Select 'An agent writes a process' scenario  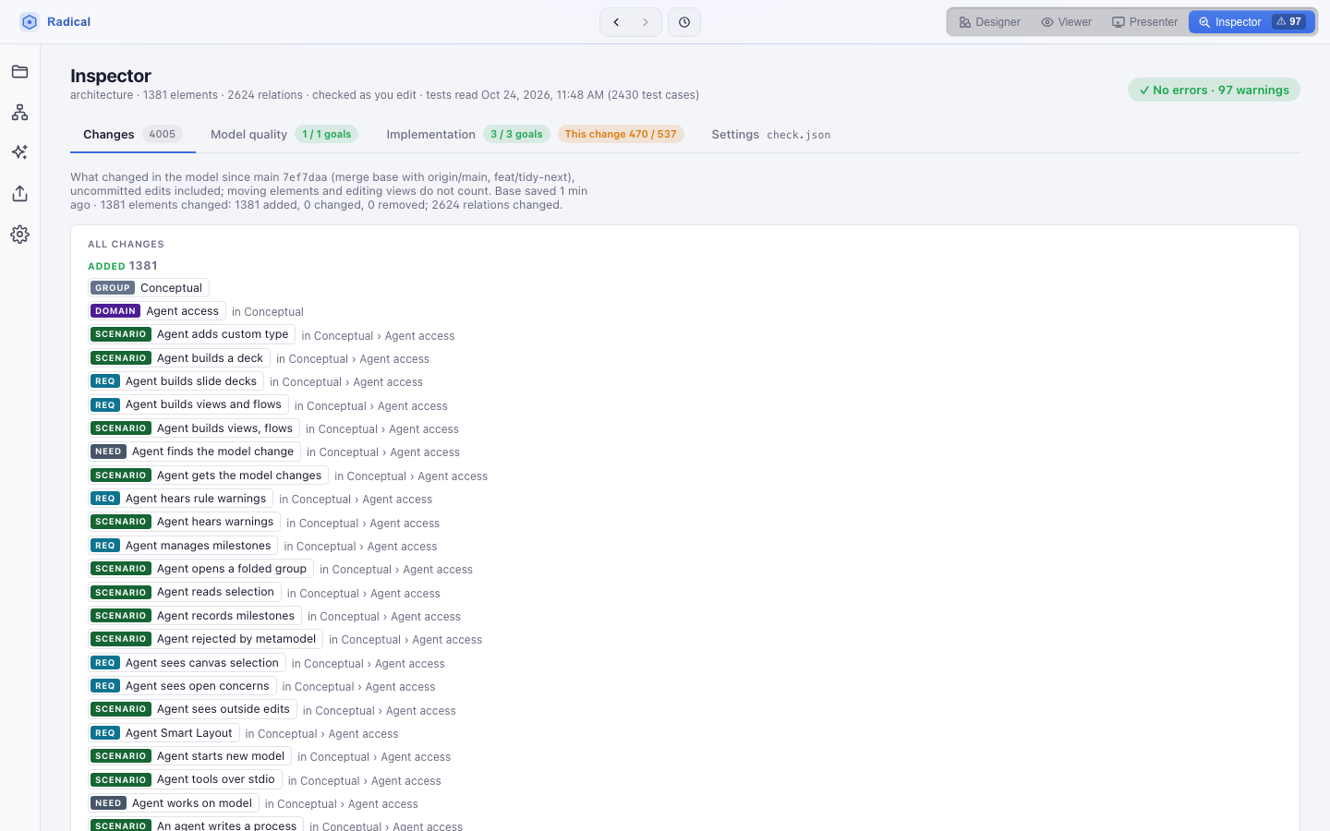coord(196,825)
